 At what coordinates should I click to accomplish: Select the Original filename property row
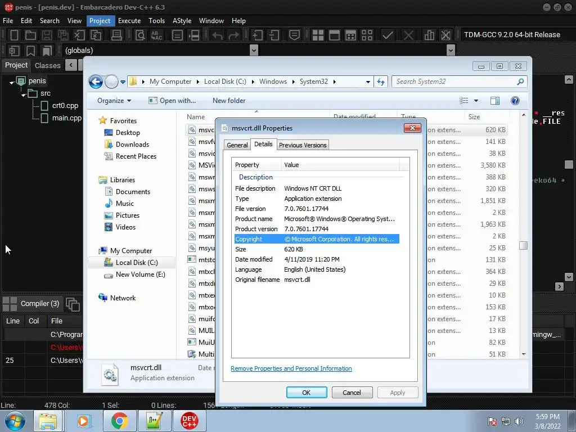(x=317, y=280)
